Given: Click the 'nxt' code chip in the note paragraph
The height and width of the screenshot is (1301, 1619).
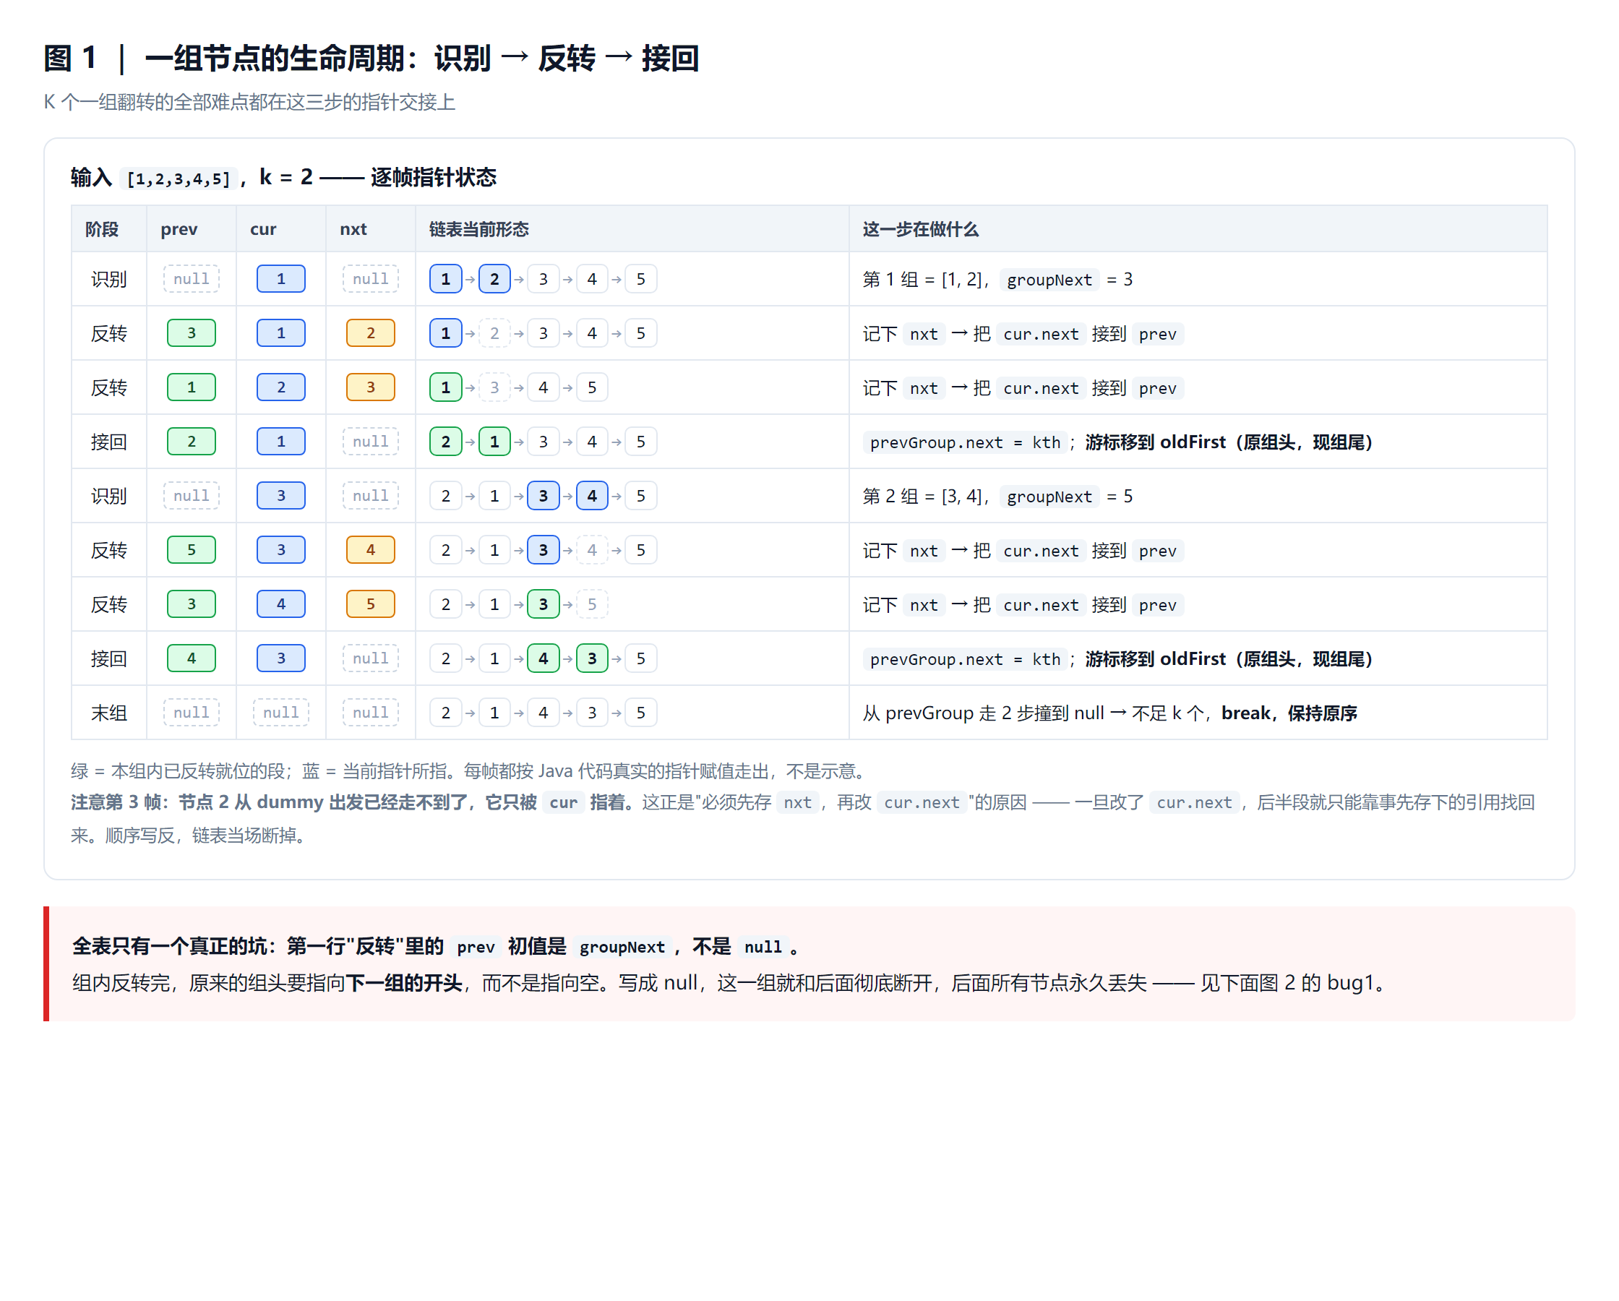Looking at the screenshot, I should (797, 802).
